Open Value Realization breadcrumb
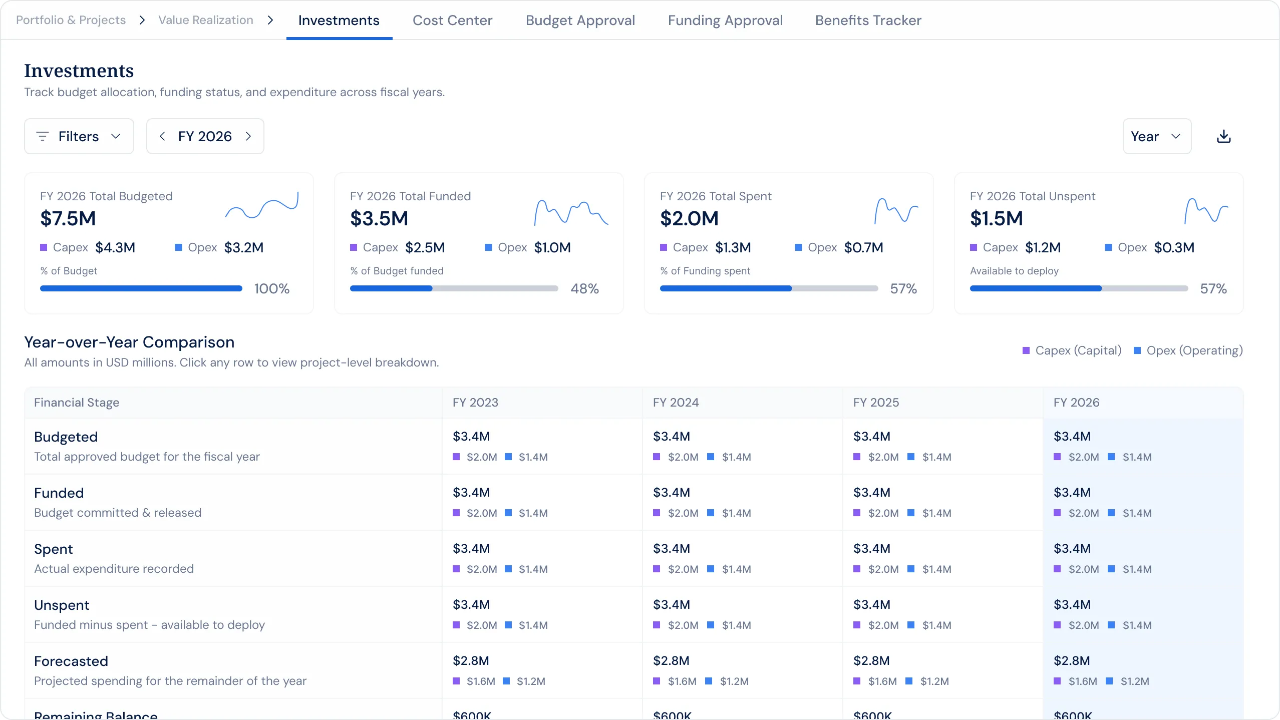The width and height of the screenshot is (1280, 720). (206, 20)
